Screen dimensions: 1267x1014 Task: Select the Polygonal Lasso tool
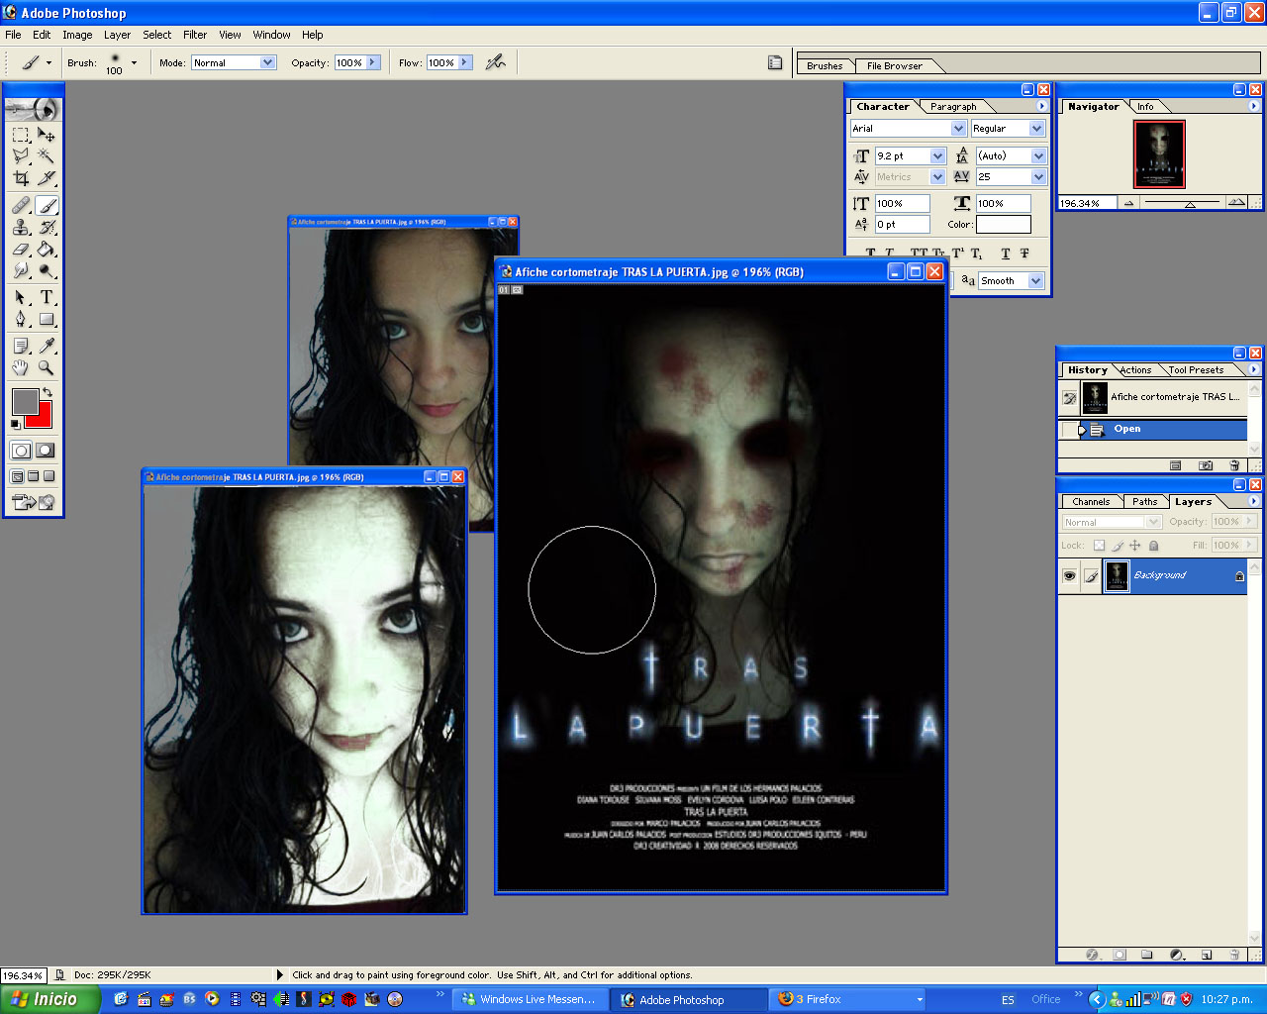(x=21, y=156)
